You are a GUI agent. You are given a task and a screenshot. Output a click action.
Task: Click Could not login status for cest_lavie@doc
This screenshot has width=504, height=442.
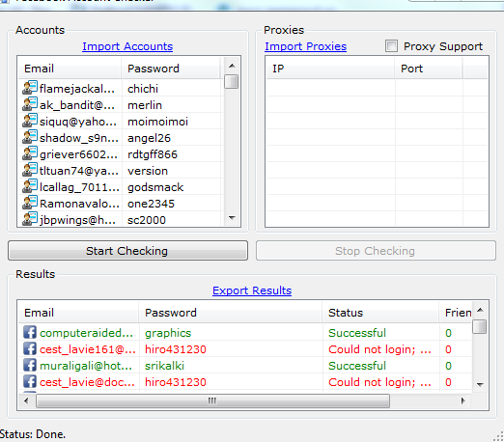click(x=379, y=382)
